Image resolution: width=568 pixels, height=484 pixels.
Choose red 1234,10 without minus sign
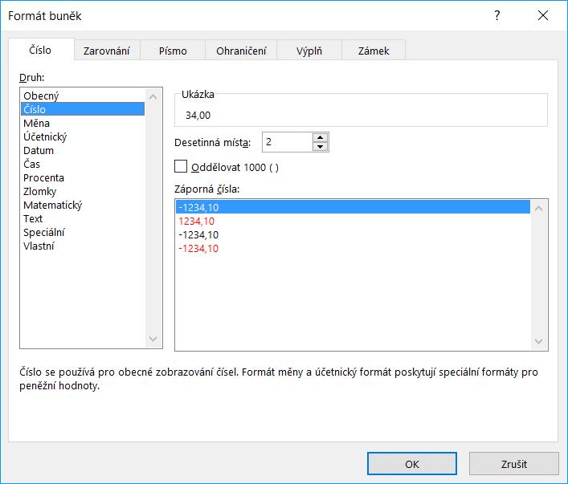click(353, 222)
